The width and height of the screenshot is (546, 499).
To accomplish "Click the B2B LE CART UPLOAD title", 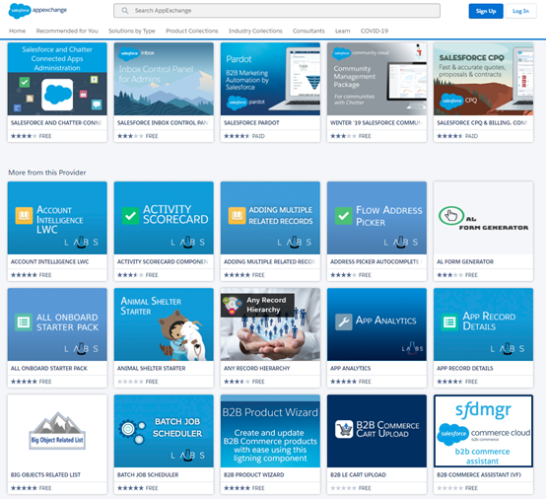I will tap(358, 475).
